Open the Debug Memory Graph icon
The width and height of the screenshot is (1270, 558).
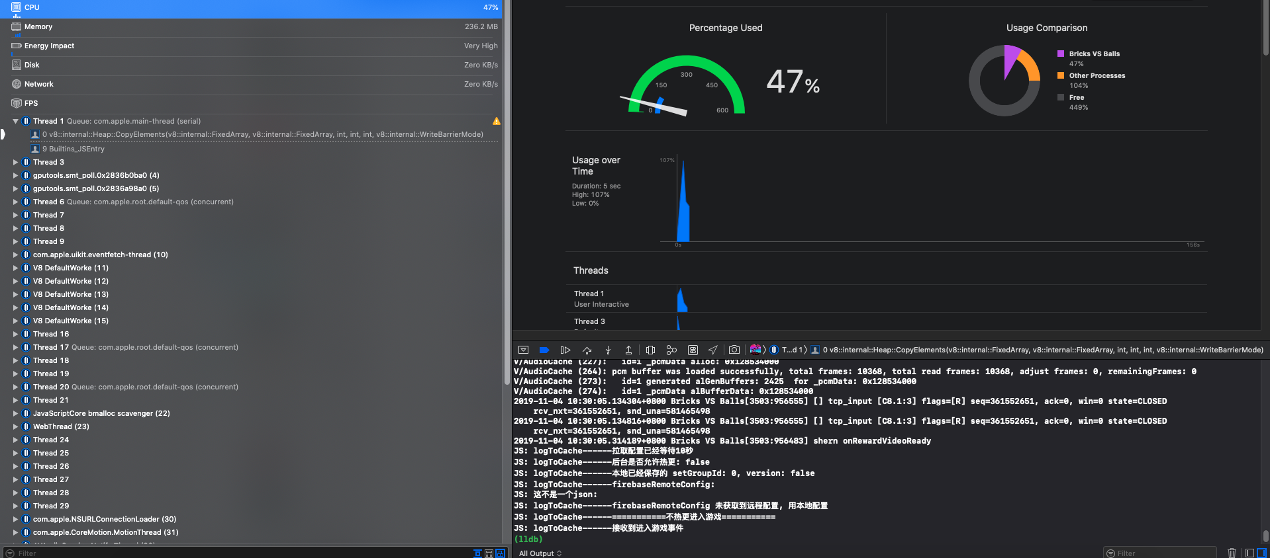tap(671, 350)
